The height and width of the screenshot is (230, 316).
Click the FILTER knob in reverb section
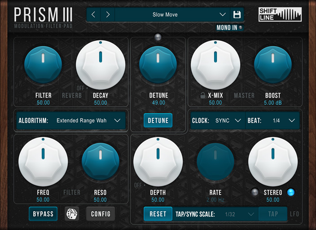[x=43, y=65]
